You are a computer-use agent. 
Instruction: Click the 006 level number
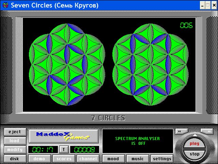click(x=186, y=25)
